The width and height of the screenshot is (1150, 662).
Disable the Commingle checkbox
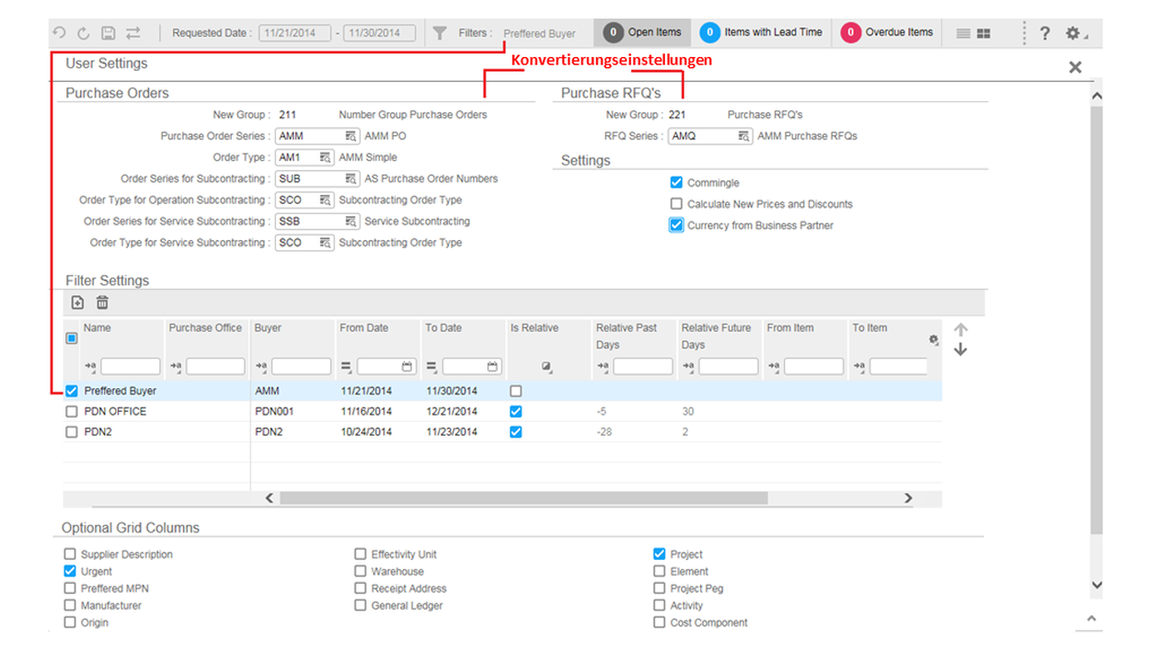pos(676,183)
